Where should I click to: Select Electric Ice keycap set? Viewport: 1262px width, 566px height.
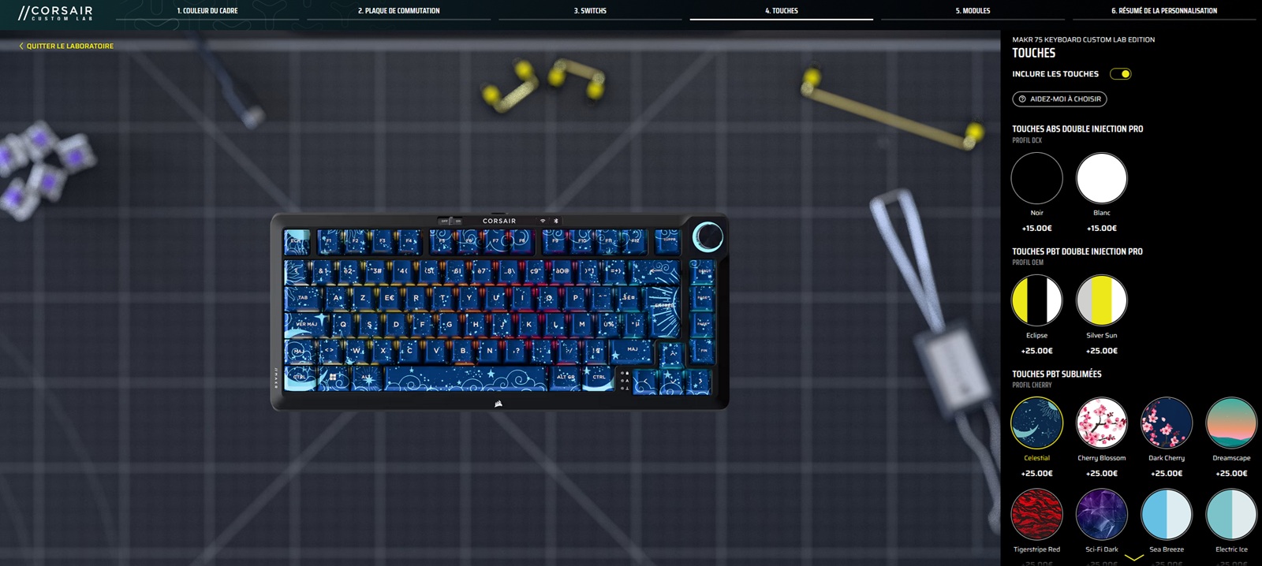[1231, 514]
